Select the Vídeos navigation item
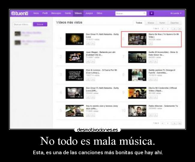The image size is (195, 162). point(78,13)
